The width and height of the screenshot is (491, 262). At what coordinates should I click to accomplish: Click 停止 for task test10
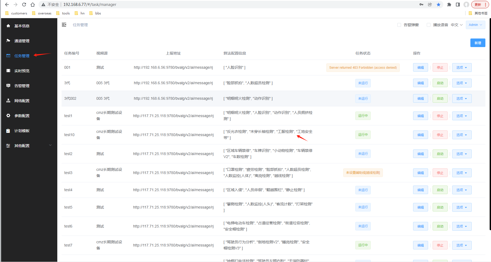pos(440,135)
